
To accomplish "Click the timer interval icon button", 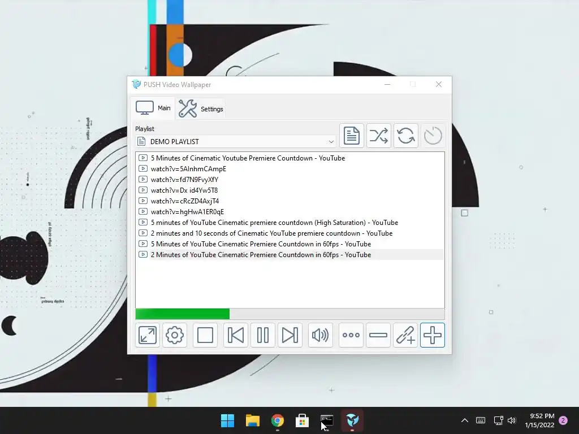I will pos(433,136).
